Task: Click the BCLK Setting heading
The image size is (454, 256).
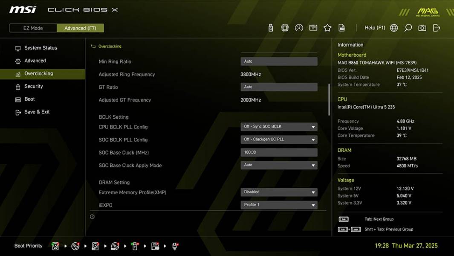Action: tap(113, 117)
